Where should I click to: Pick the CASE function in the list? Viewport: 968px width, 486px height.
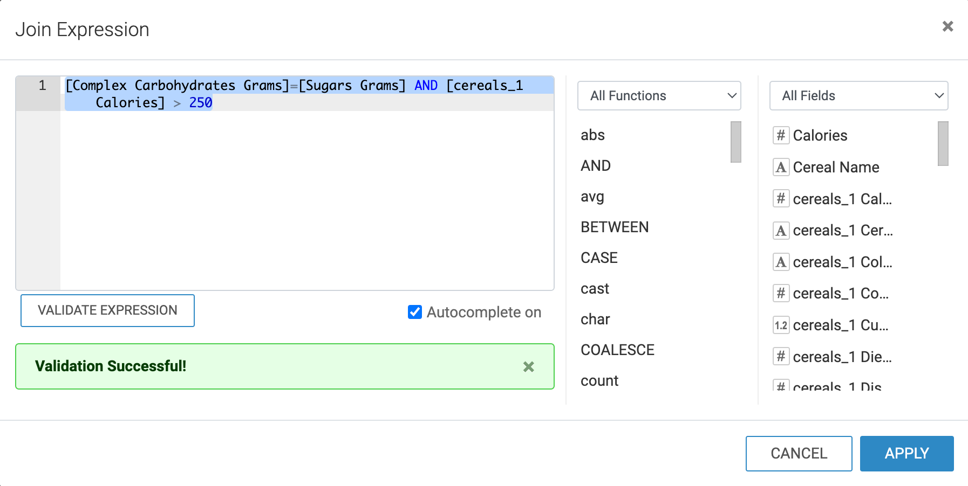coord(599,258)
